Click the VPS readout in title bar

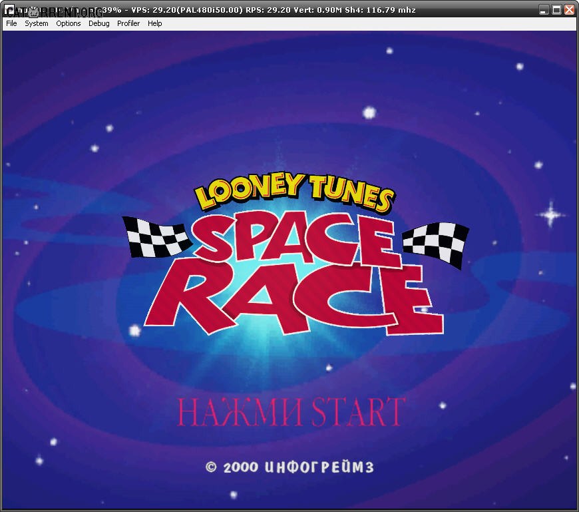tap(187, 10)
